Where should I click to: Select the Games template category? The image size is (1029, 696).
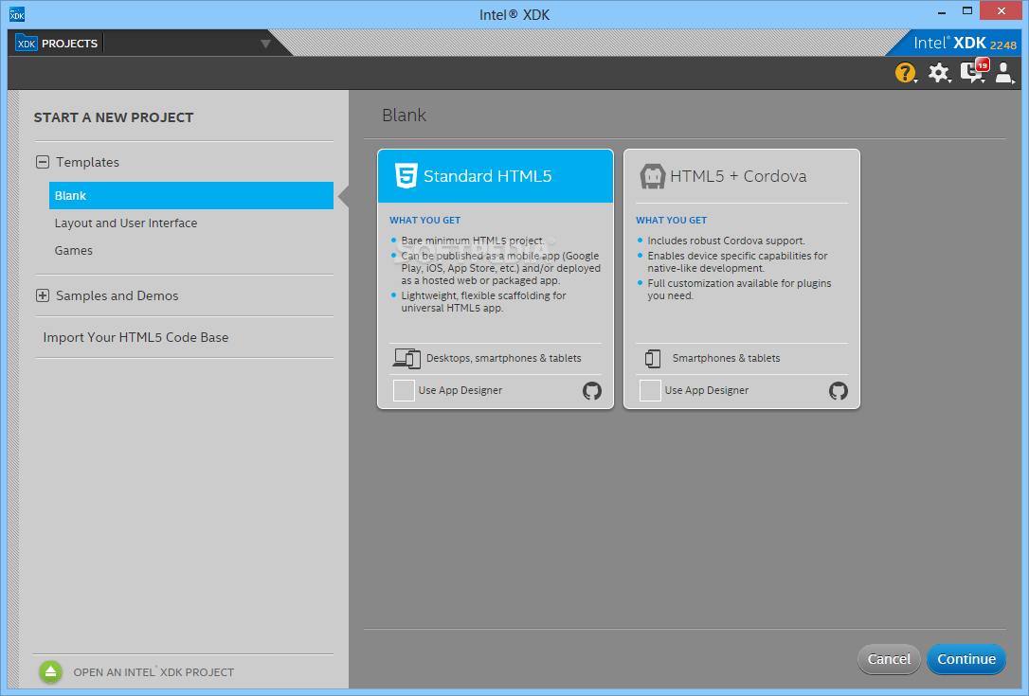[74, 251]
